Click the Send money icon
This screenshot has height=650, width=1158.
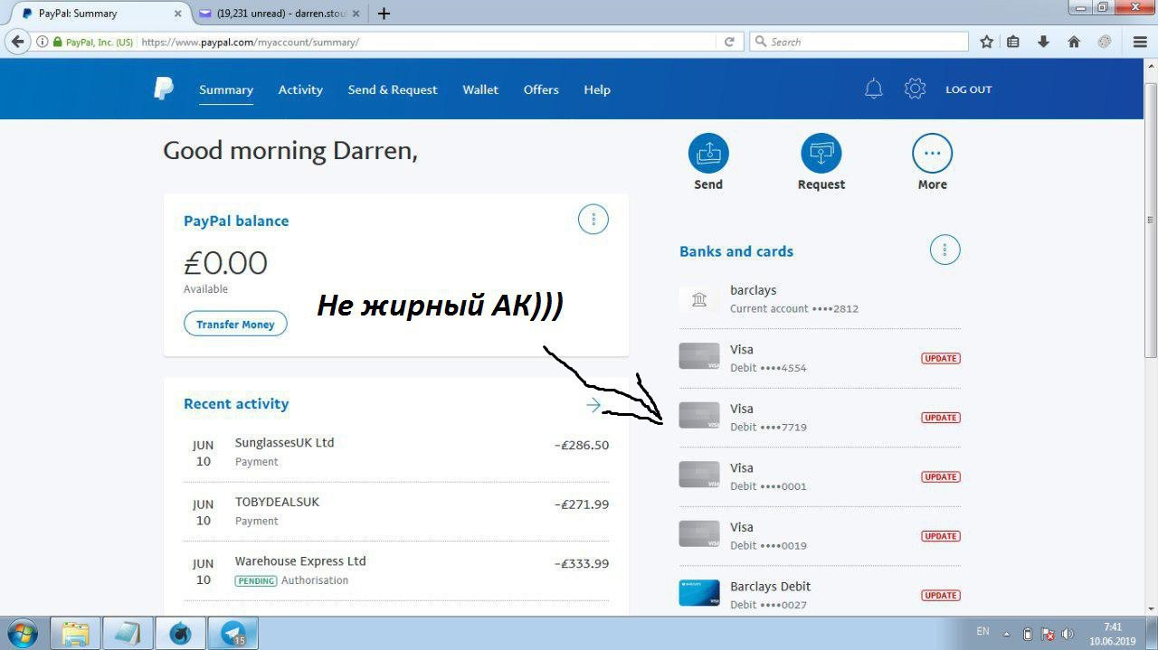click(708, 154)
